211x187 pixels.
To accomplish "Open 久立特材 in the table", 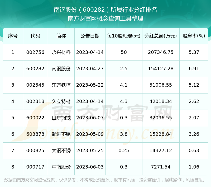I will (61, 101).
